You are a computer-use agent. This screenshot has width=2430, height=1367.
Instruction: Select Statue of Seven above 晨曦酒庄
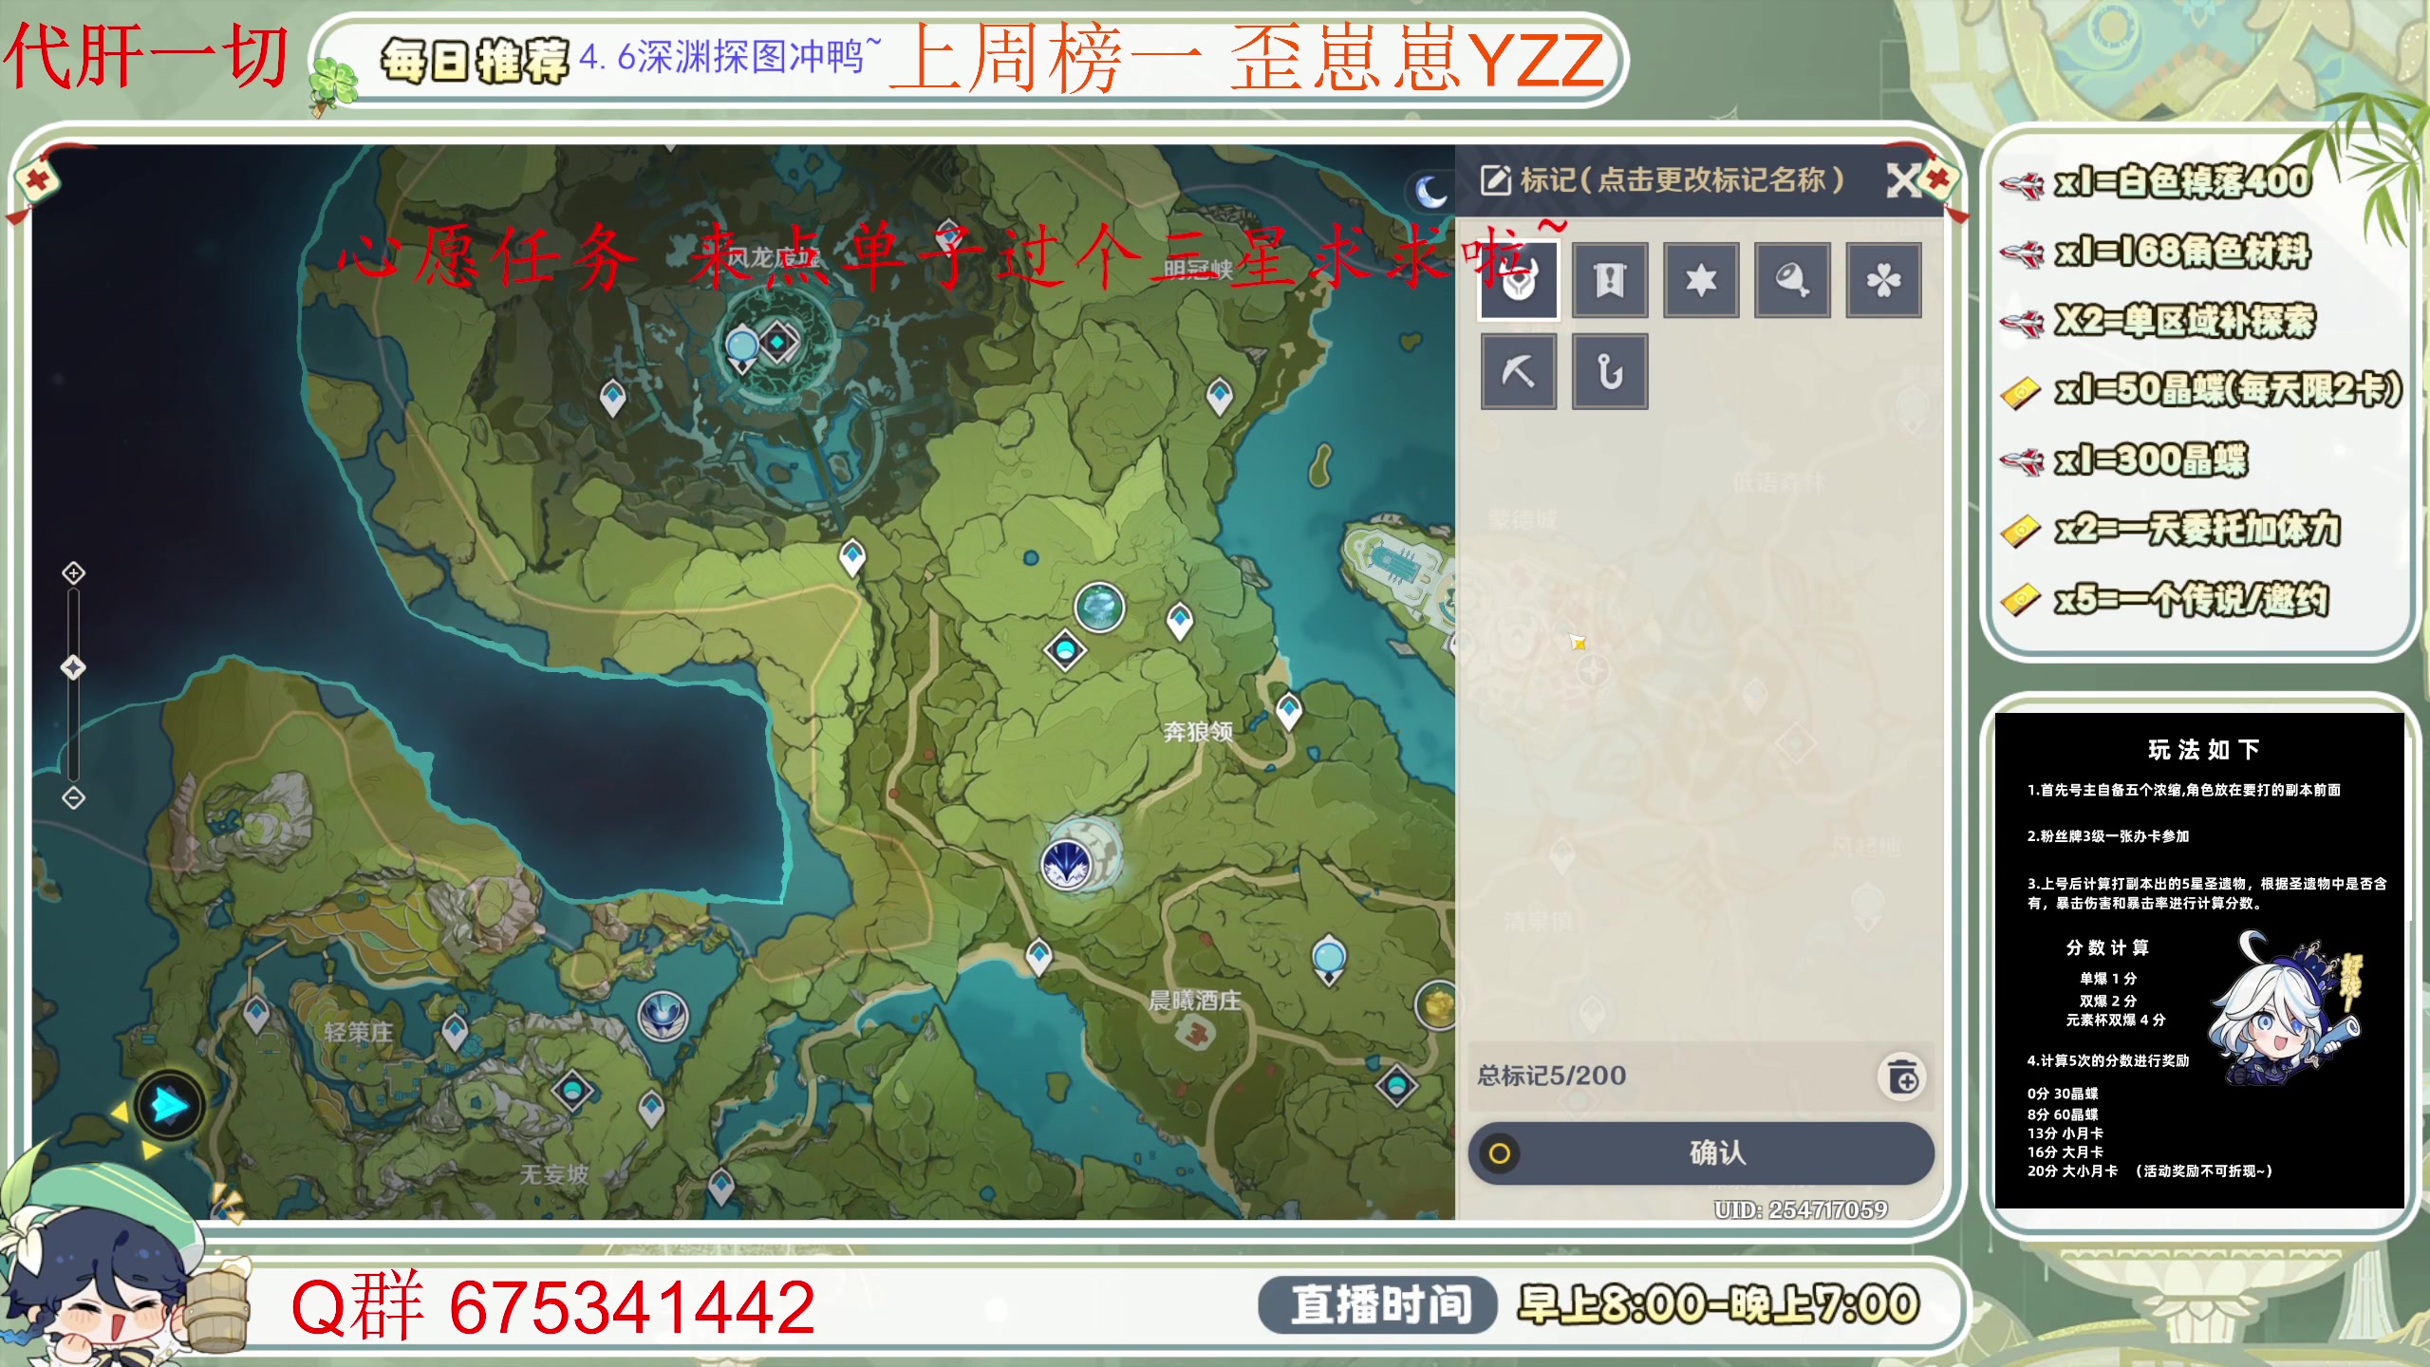pyautogui.click(x=1329, y=960)
